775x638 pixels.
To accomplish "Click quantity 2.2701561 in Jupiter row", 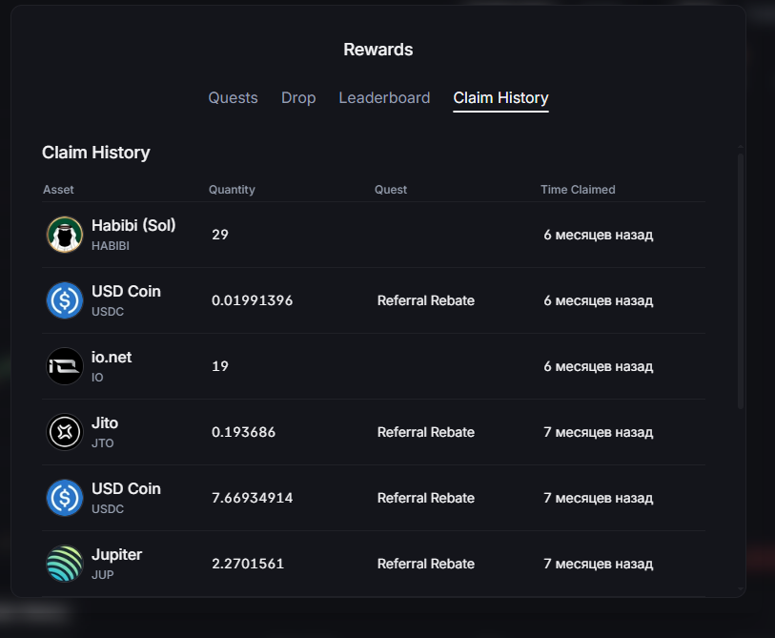I will 248,564.
